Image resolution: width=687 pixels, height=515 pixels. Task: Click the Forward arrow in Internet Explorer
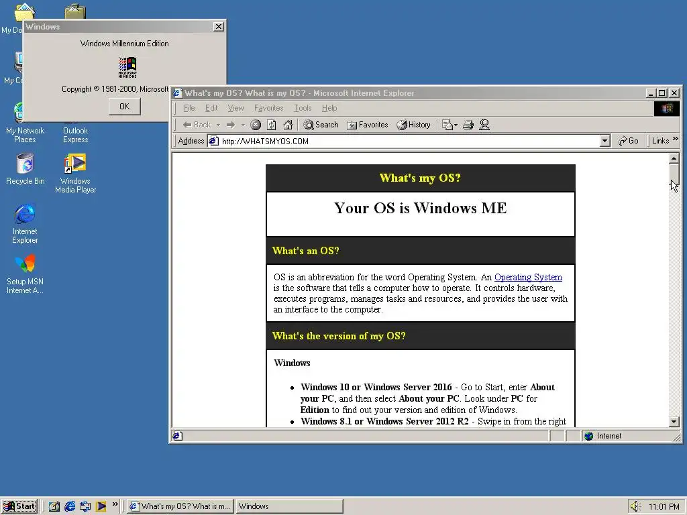(x=231, y=125)
